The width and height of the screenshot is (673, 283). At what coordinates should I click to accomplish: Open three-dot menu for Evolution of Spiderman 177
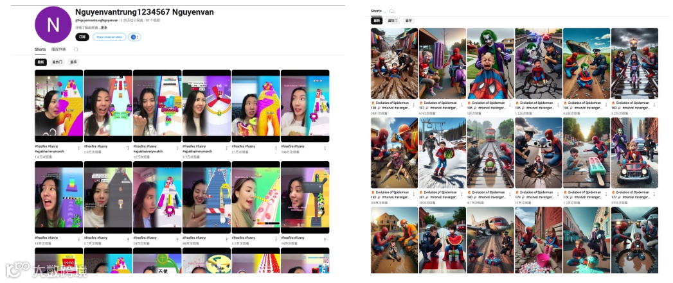coord(654,194)
